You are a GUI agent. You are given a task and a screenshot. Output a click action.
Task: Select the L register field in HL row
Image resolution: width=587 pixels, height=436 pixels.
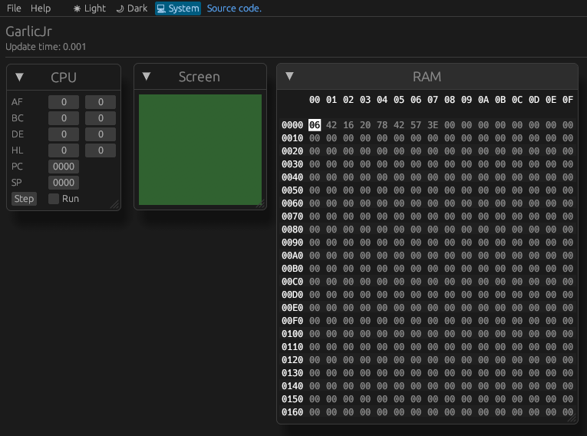click(101, 150)
